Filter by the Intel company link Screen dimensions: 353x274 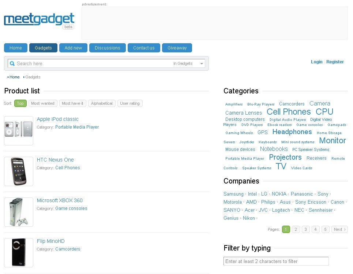[x=252, y=194]
